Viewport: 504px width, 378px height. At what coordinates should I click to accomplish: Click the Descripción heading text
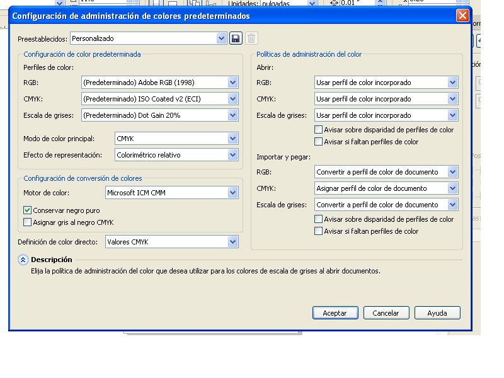(x=52, y=260)
